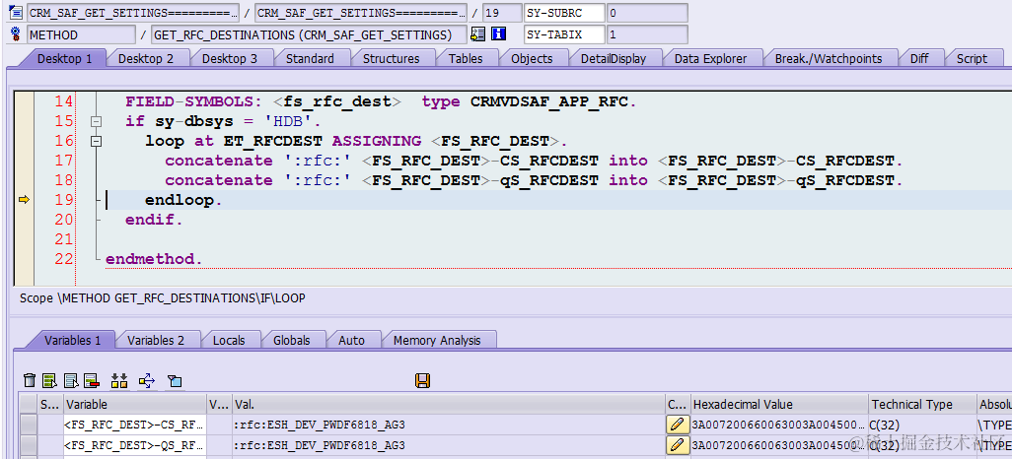This screenshot has width=1012, height=459.
Task: Open the Data Explorer tab
Action: click(x=710, y=59)
